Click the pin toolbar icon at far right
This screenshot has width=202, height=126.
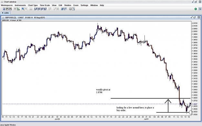coord(200,9)
